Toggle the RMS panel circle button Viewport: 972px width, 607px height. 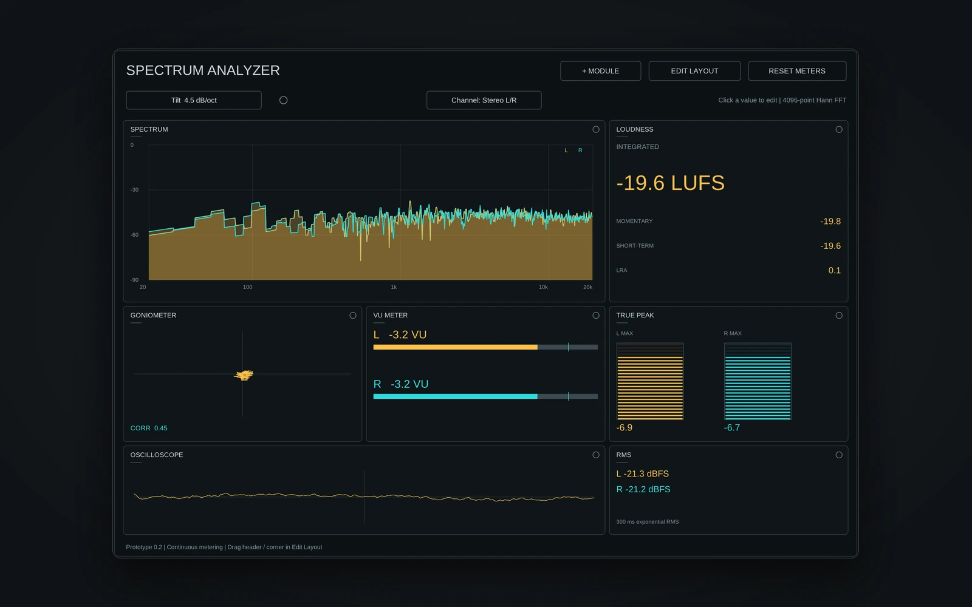tap(839, 455)
